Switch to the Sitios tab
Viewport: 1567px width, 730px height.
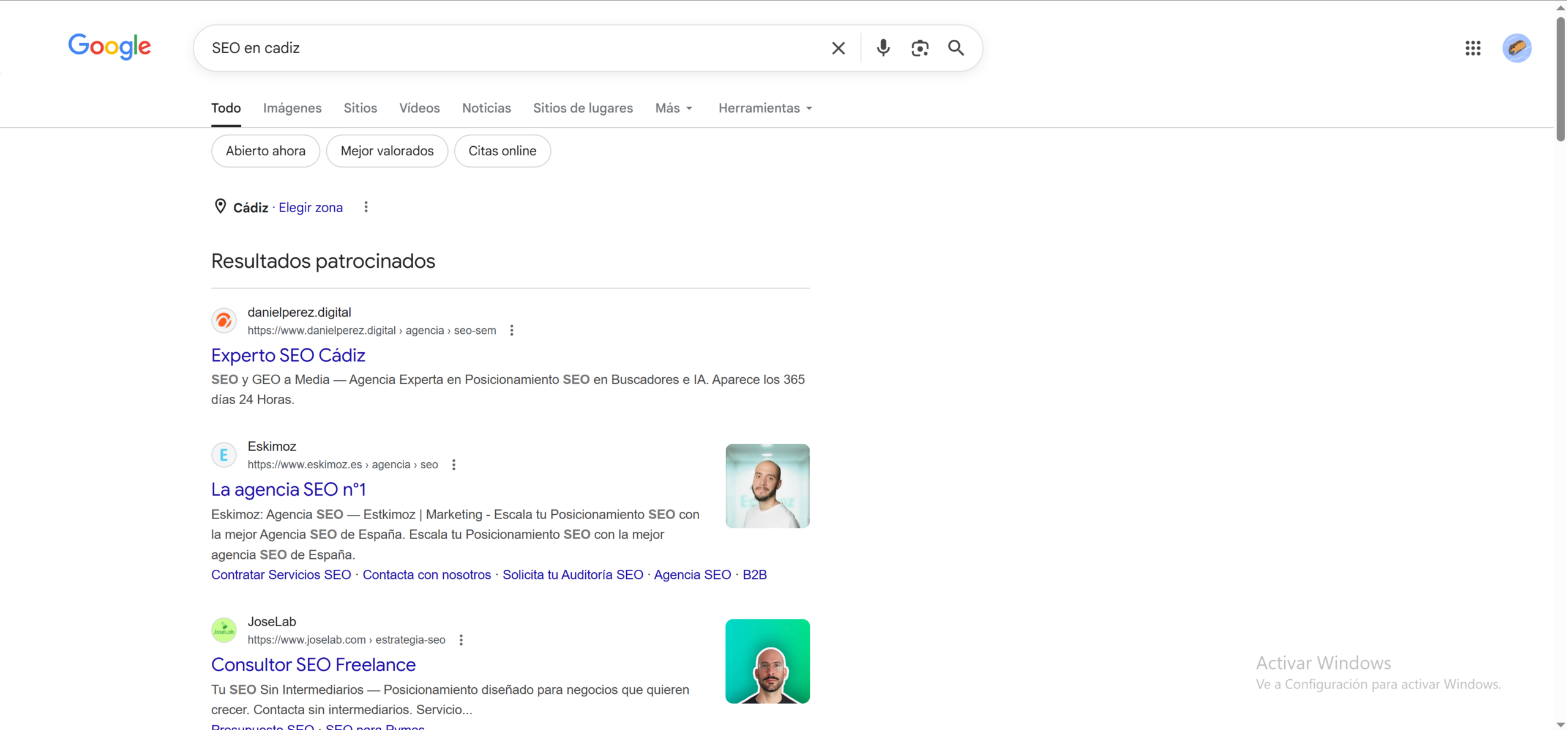360,108
